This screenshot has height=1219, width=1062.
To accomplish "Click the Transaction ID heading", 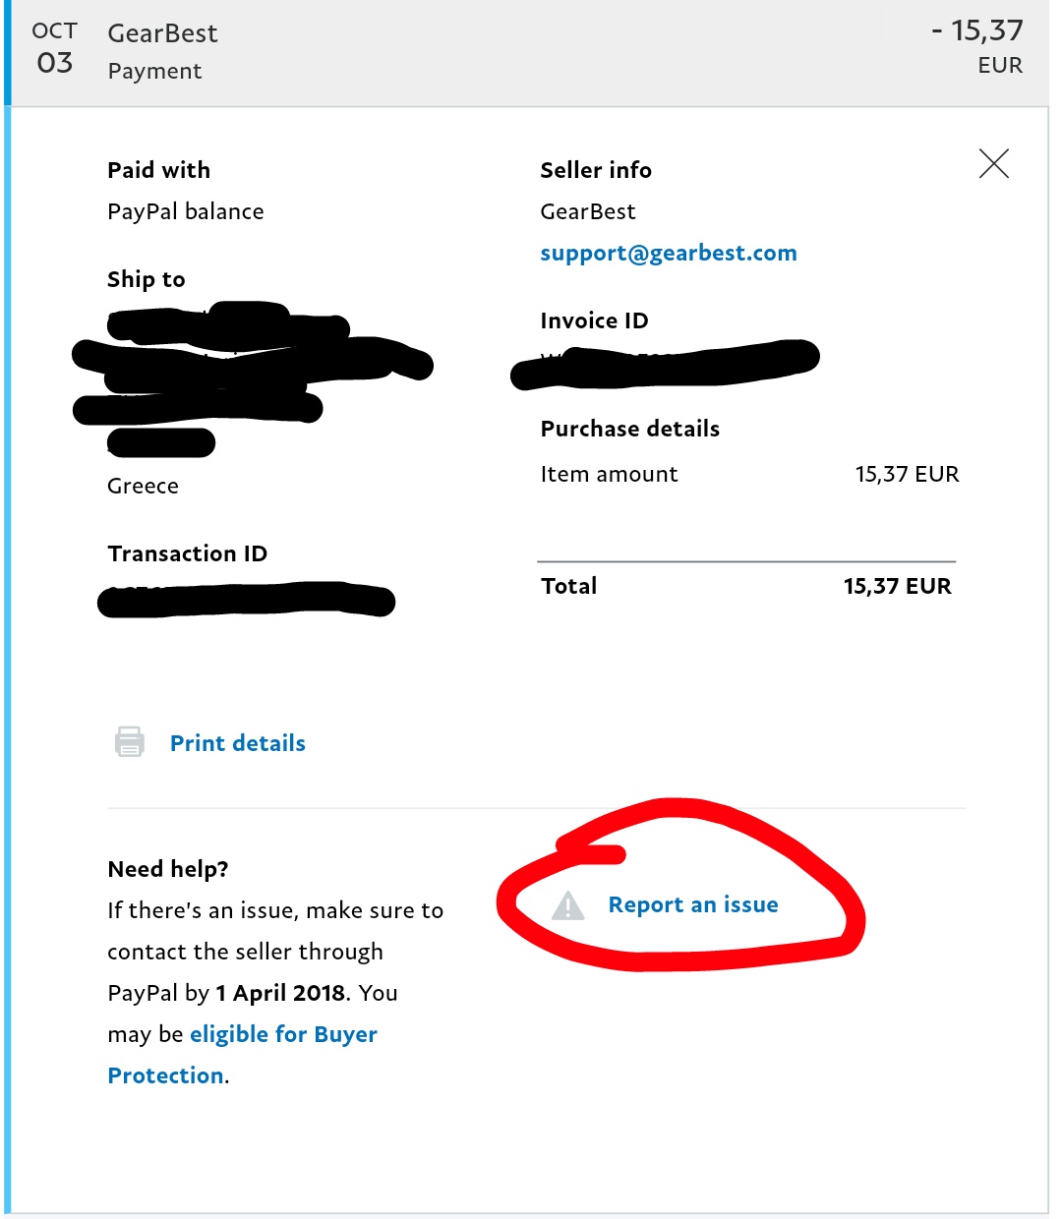I will click(188, 553).
